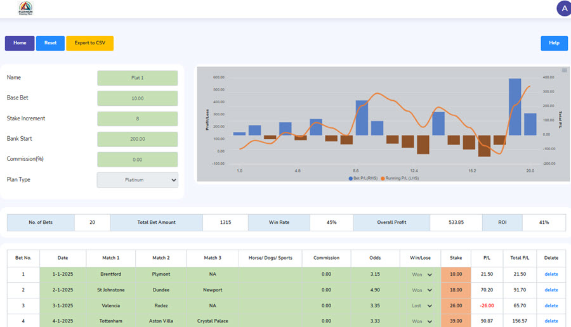This screenshot has height=327, width=571.
Task: Click the Platinum Staking Plan logo
Action: click(25, 8)
